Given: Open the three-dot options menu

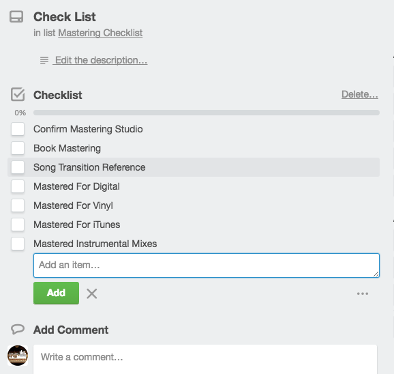Looking at the screenshot, I should click(363, 293).
